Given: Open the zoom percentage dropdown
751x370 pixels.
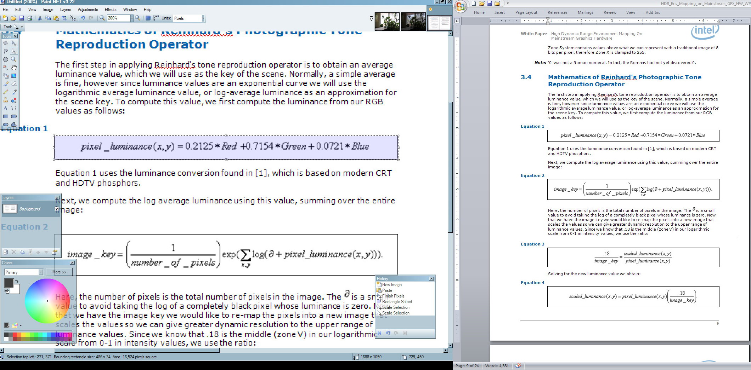Looking at the screenshot, I should [x=132, y=18].
